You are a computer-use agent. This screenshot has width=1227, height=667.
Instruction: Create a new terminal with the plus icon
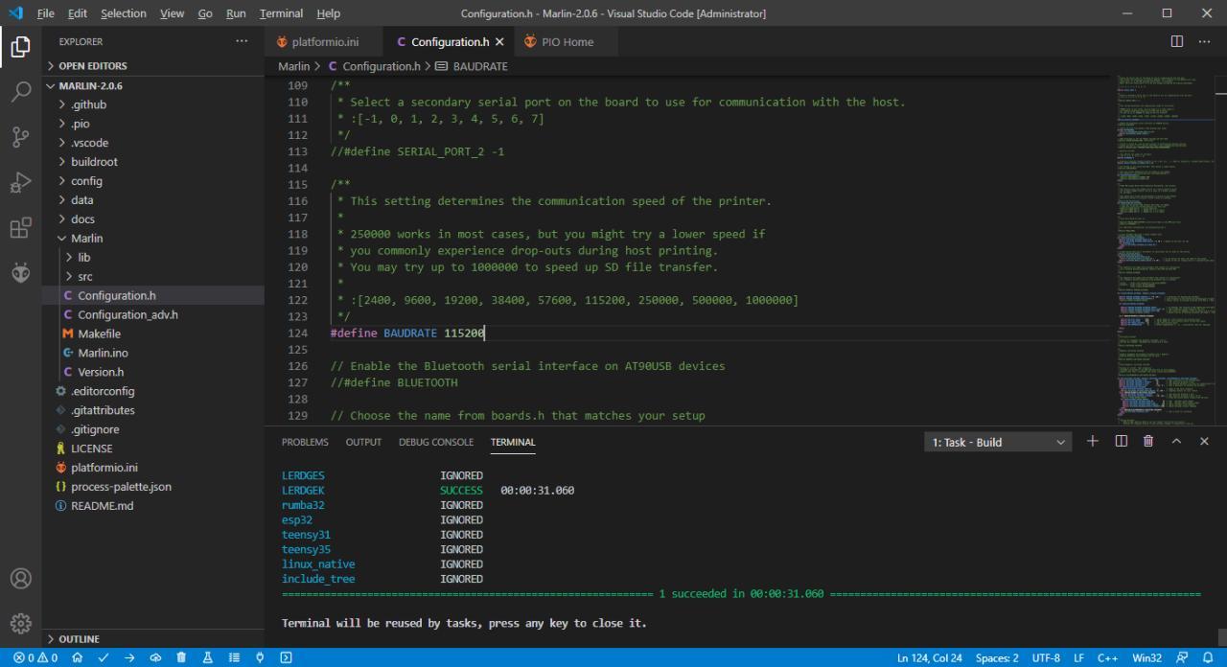(x=1092, y=441)
